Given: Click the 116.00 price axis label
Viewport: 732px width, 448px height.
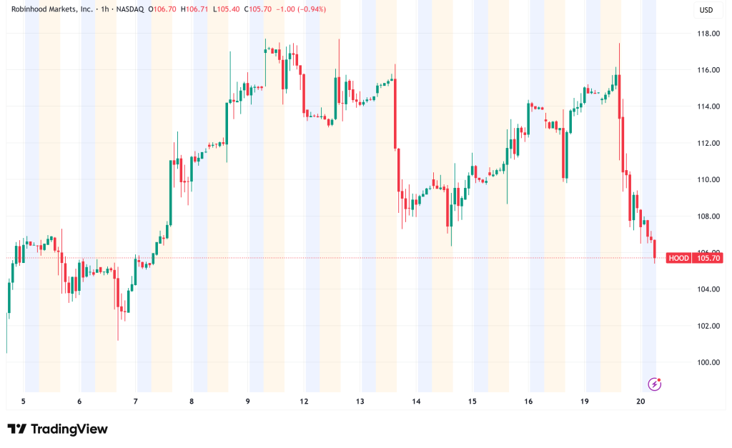Looking at the screenshot, I should (708, 70).
